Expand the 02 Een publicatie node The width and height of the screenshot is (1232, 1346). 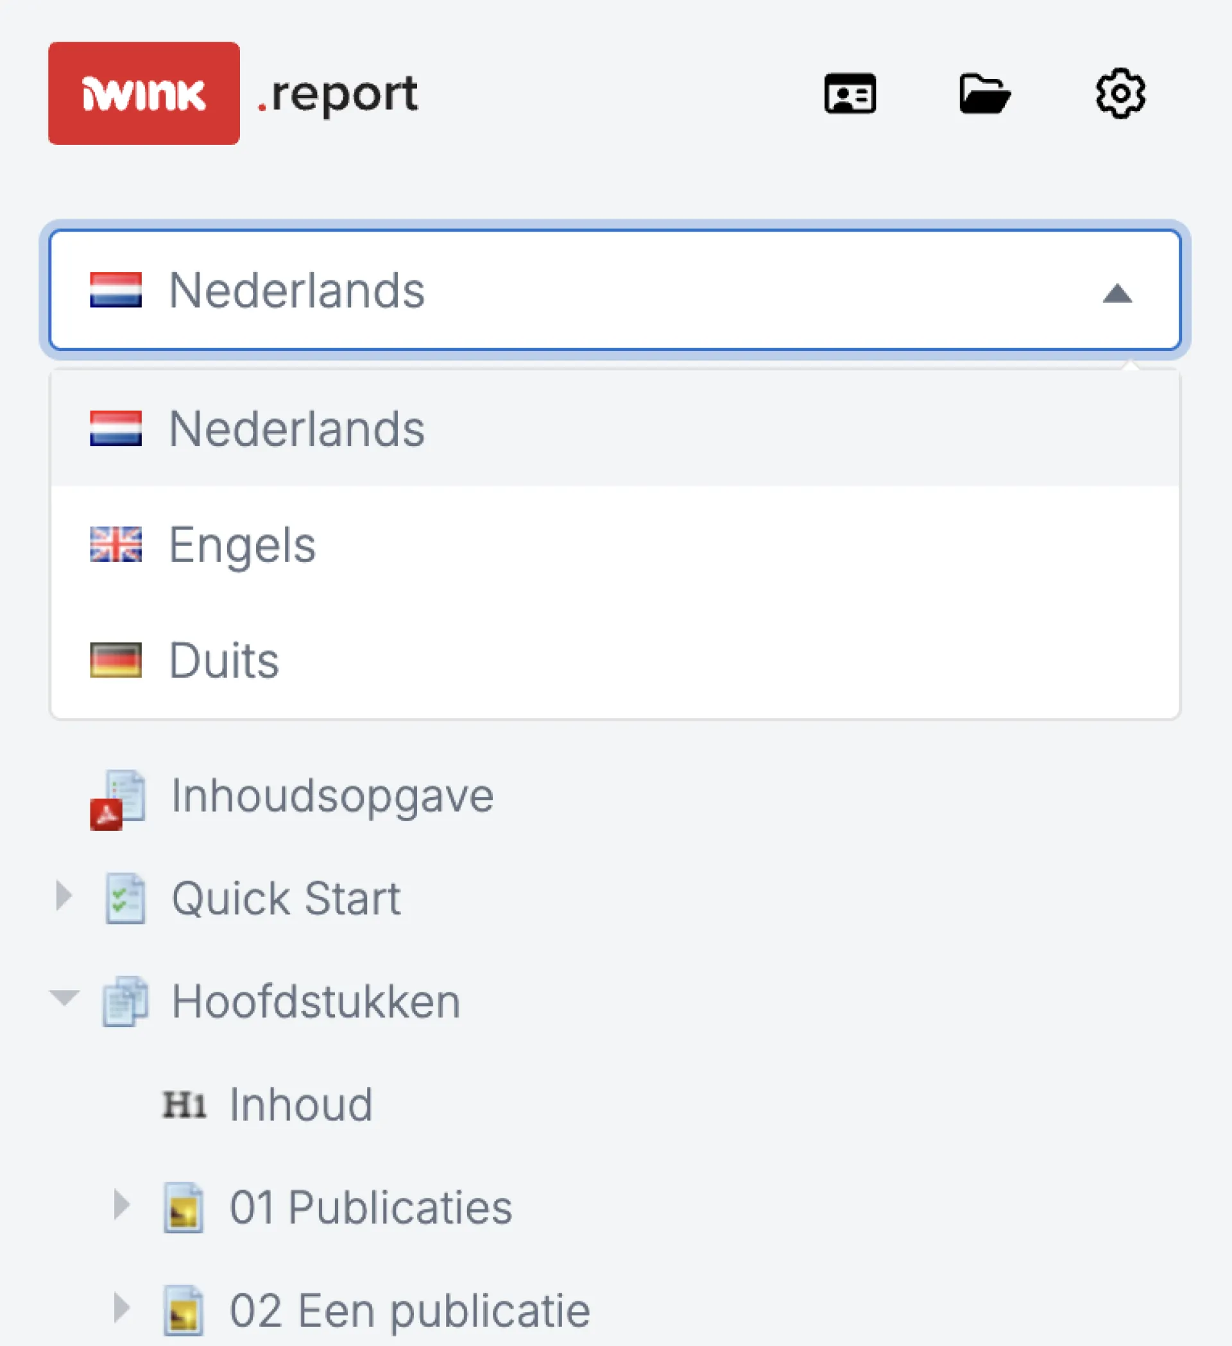tap(121, 1308)
